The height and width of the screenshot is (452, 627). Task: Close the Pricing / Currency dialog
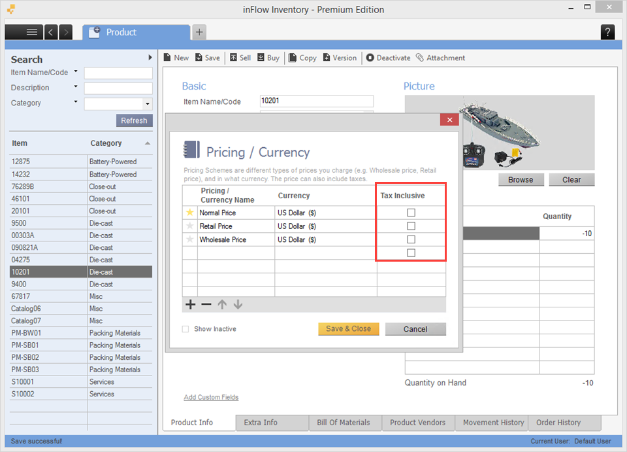pyautogui.click(x=449, y=120)
